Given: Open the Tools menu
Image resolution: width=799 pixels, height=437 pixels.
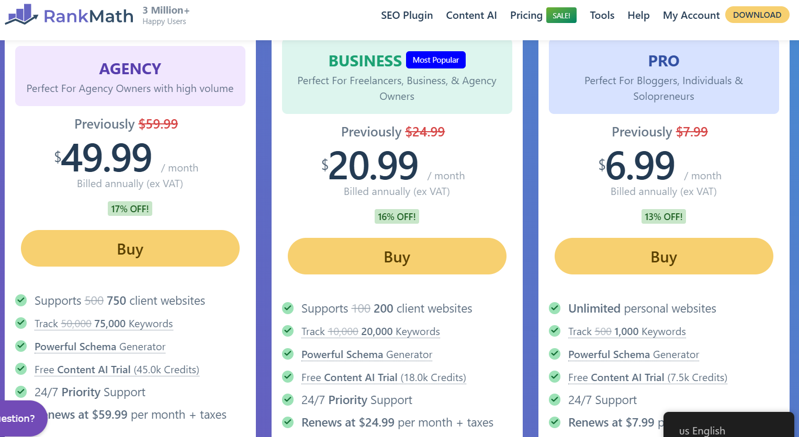Looking at the screenshot, I should tap(602, 15).
